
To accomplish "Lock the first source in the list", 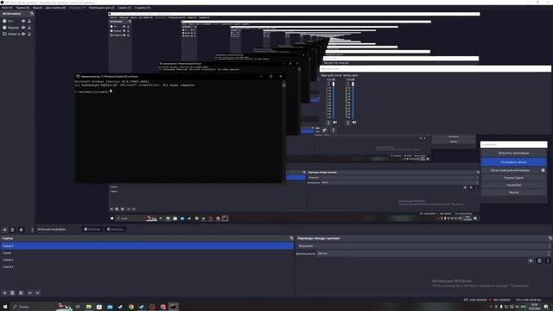I will (x=29, y=21).
